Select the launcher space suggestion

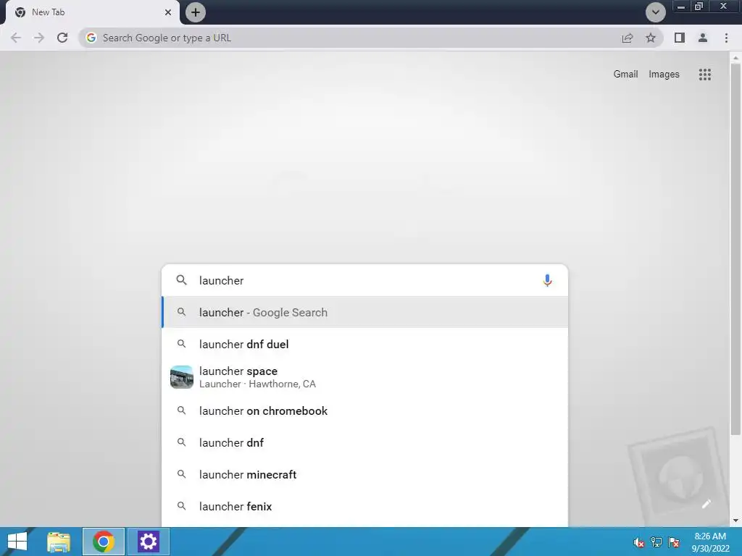(x=364, y=377)
